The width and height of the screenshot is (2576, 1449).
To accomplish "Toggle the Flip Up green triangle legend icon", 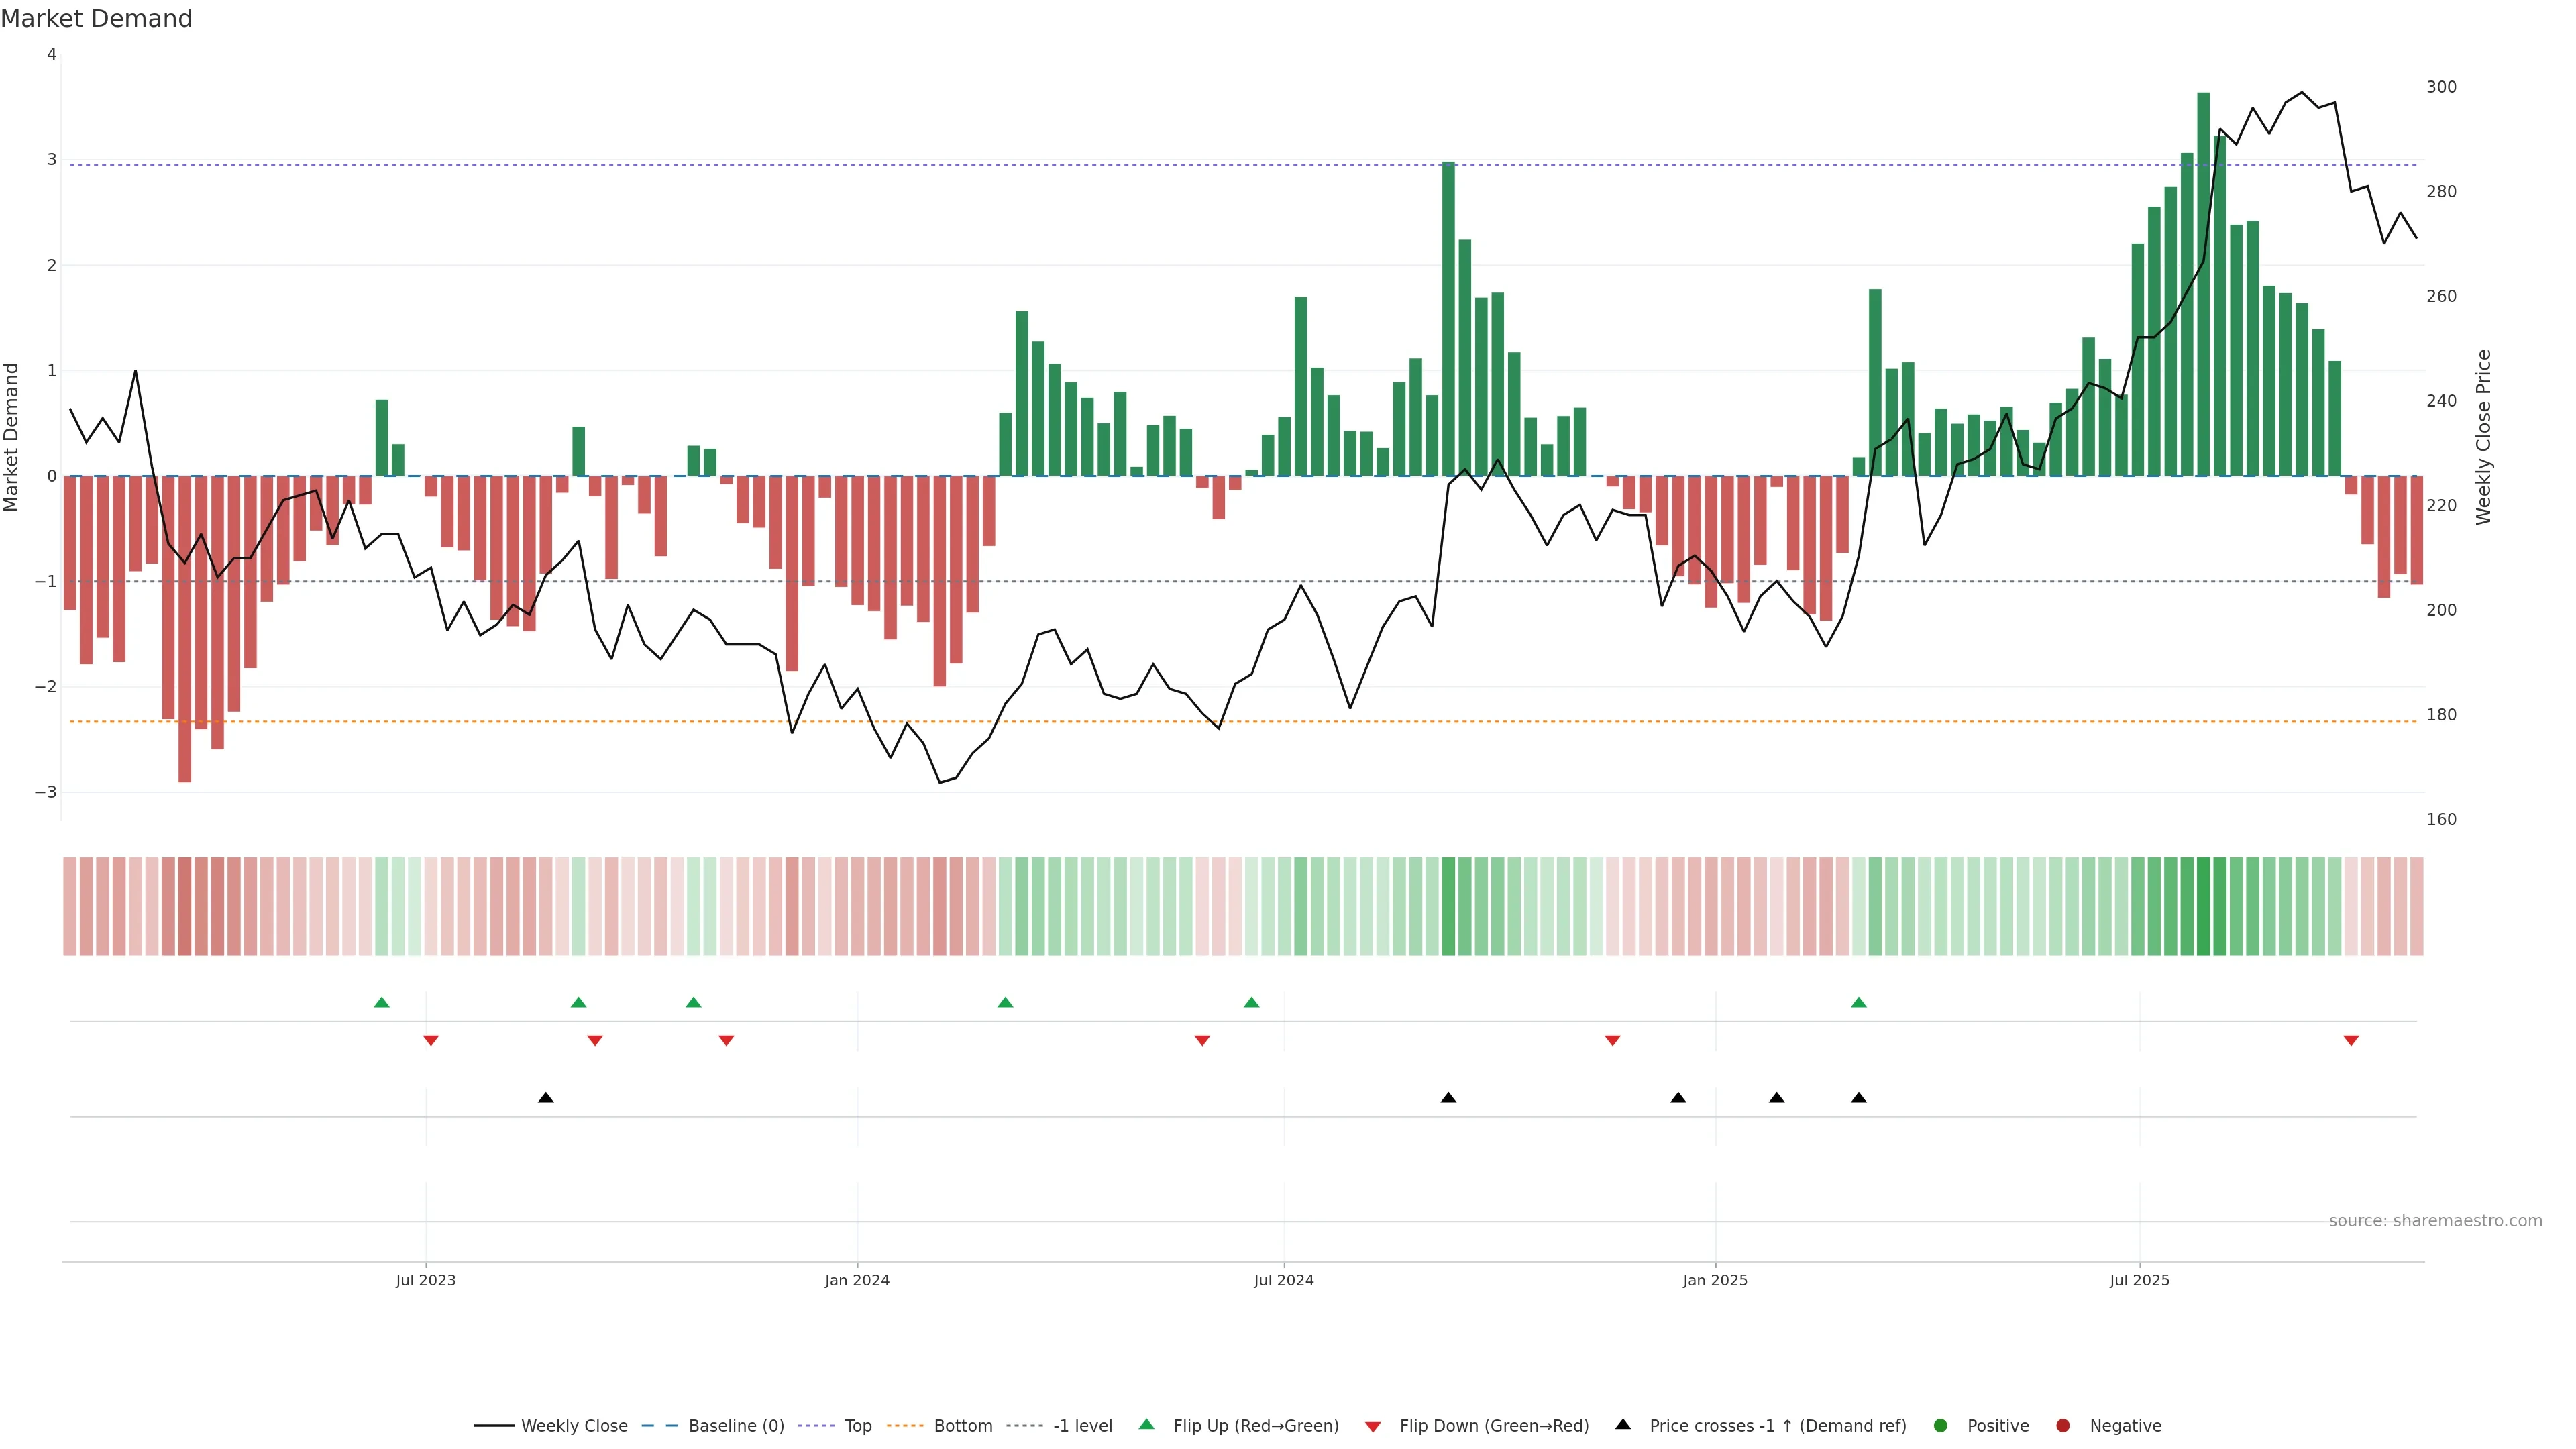I will coord(1146,1425).
